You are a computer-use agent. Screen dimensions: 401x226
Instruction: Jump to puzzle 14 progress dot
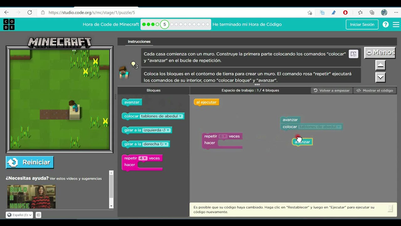click(x=208, y=24)
